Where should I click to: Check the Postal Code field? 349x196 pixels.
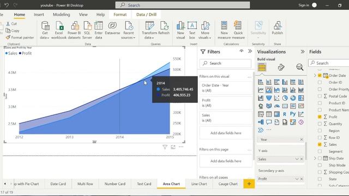(320, 96)
